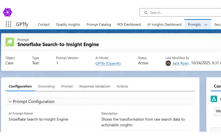Click the teal hierarchy icon in right panel
This screenshot has width=221, height=138.
tap(214, 99)
